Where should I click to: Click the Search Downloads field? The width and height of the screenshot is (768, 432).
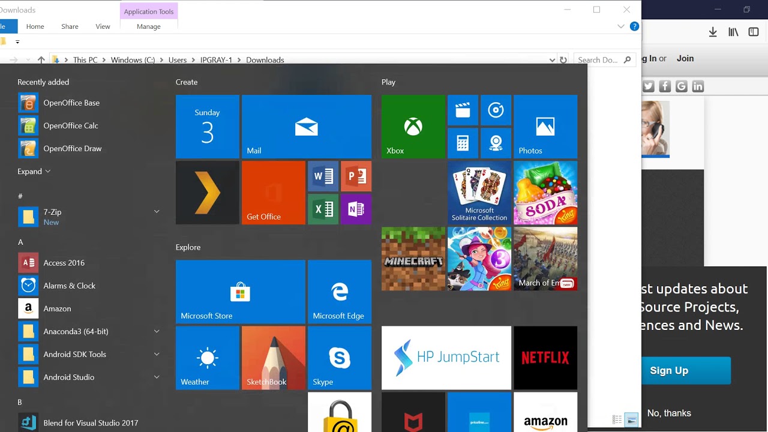604,60
